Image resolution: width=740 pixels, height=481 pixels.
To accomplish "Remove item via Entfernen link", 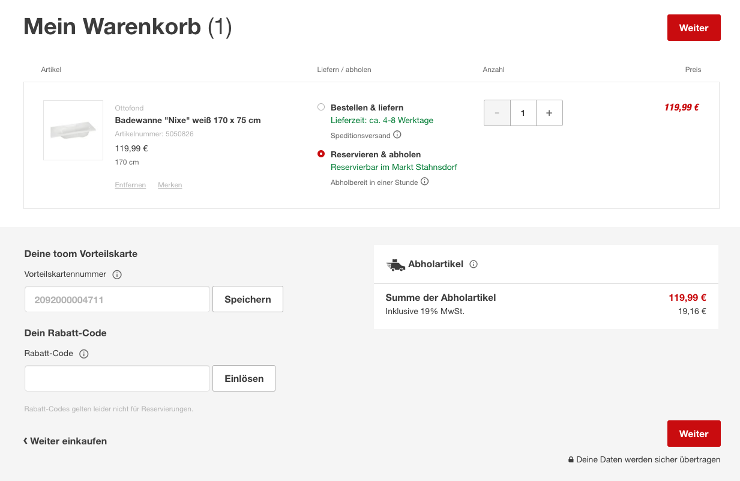I will tap(130, 185).
